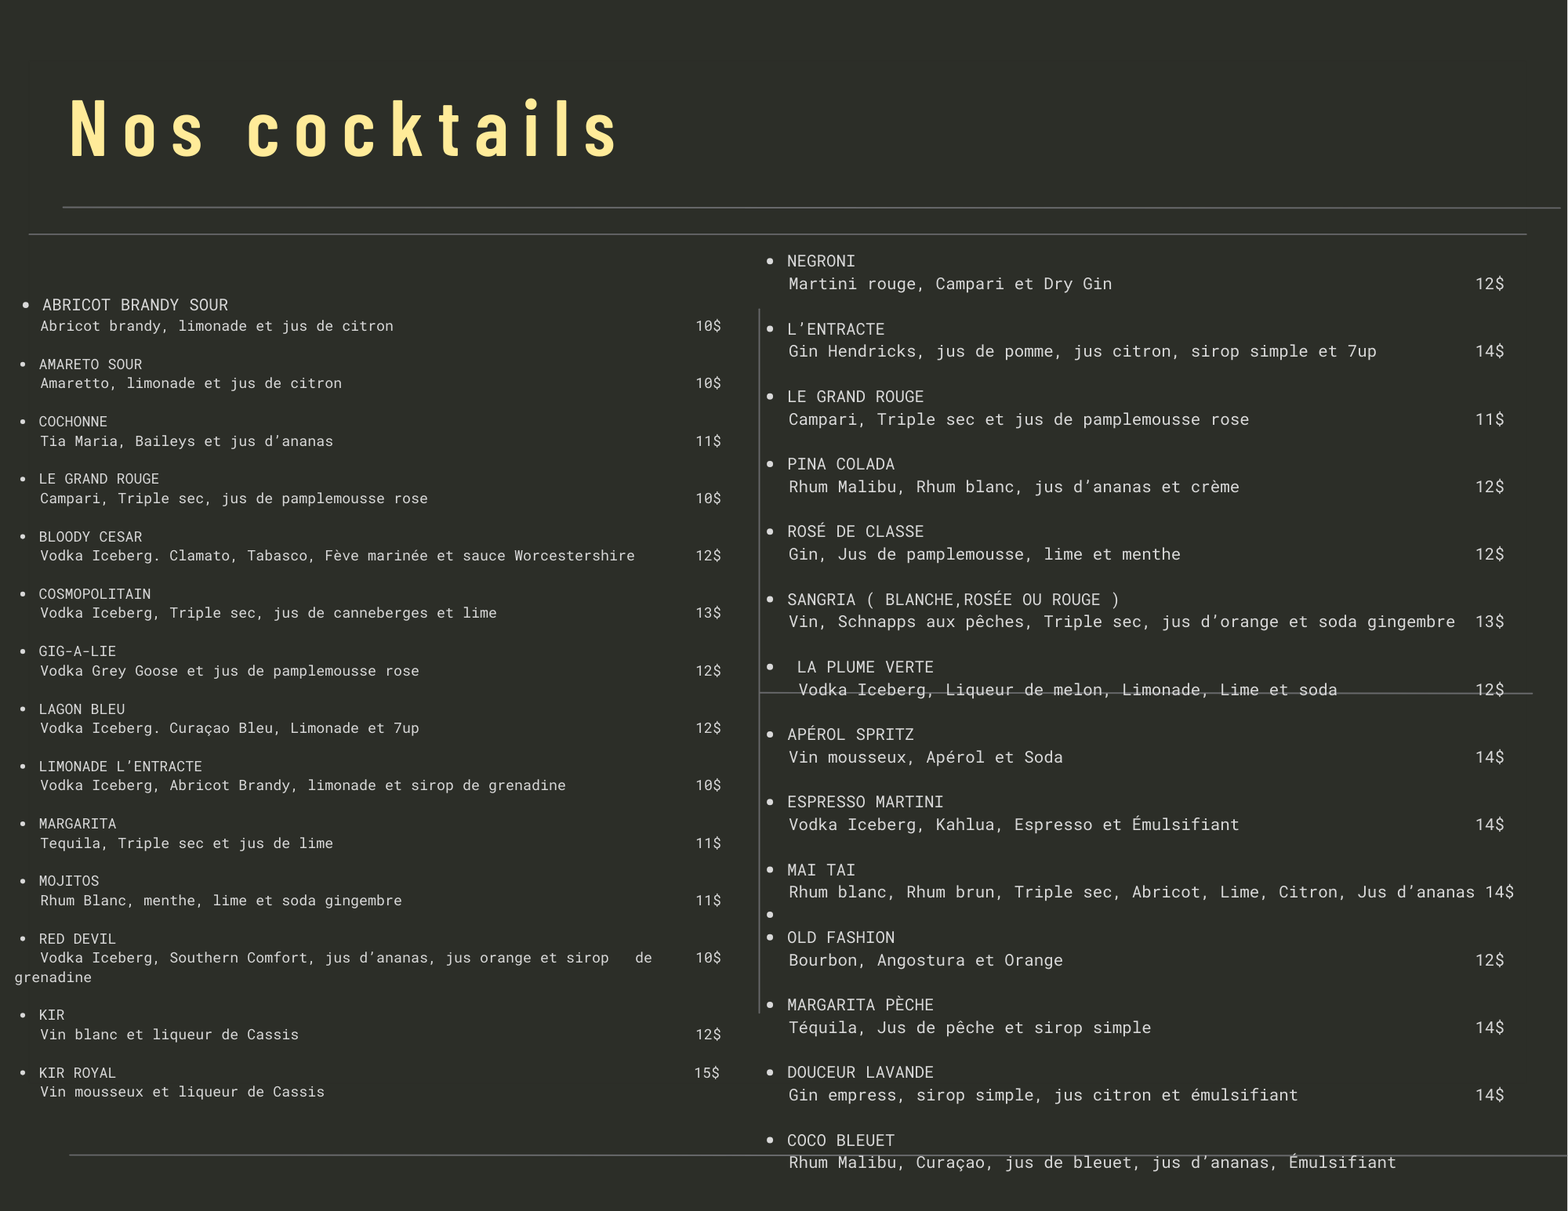Select PINA COLADA menu item
Viewport: 1568px width, 1211px height.
coord(840,464)
